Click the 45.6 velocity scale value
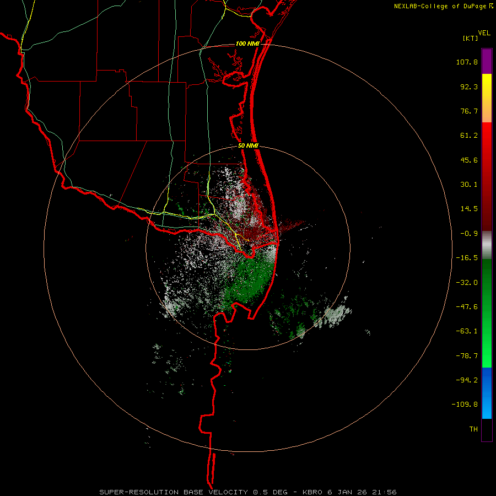This screenshot has height=496, width=496. (x=469, y=160)
